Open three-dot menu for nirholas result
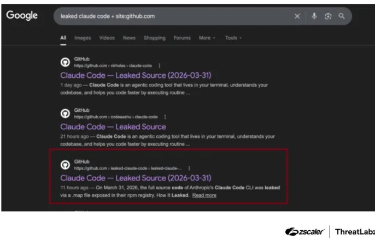 (x=159, y=65)
